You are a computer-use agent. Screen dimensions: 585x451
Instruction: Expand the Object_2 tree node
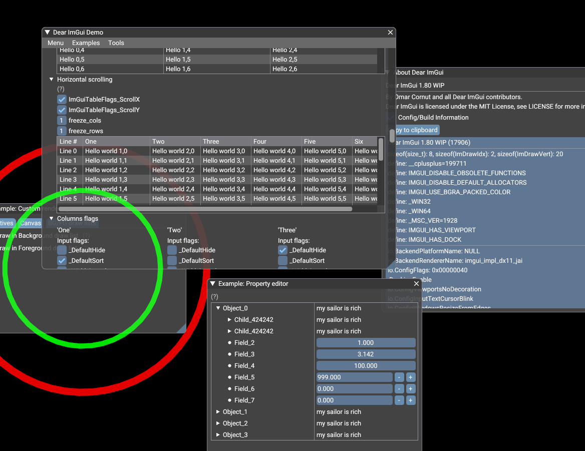click(218, 423)
